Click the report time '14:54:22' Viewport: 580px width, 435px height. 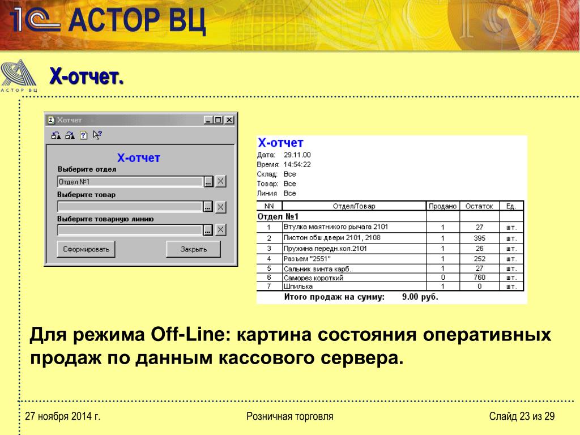click(x=297, y=164)
